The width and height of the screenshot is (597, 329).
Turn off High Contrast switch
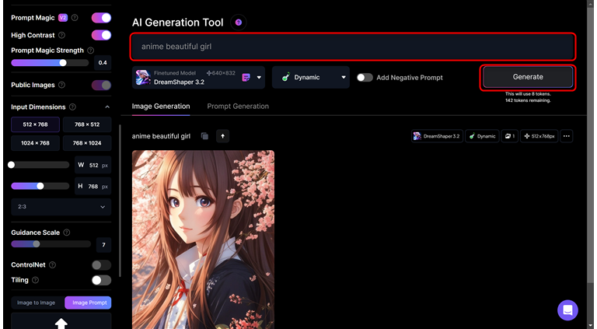point(101,35)
